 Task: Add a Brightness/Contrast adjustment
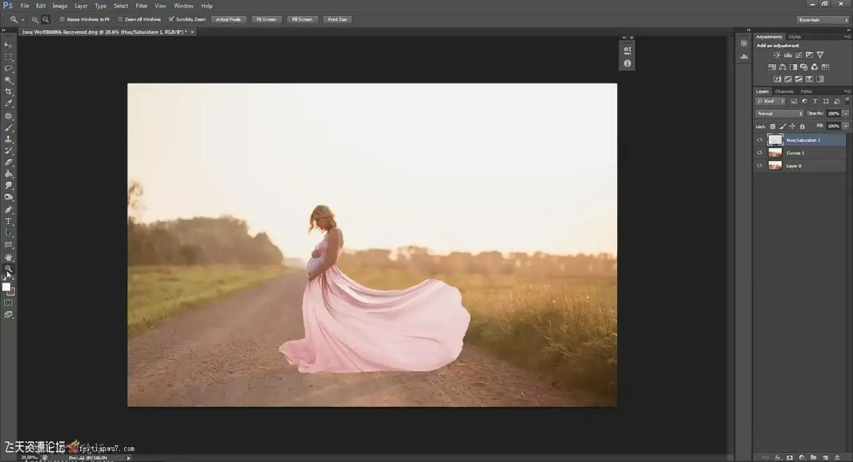(x=777, y=55)
